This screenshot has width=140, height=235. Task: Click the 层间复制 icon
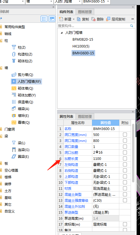[x=108, y=19]
